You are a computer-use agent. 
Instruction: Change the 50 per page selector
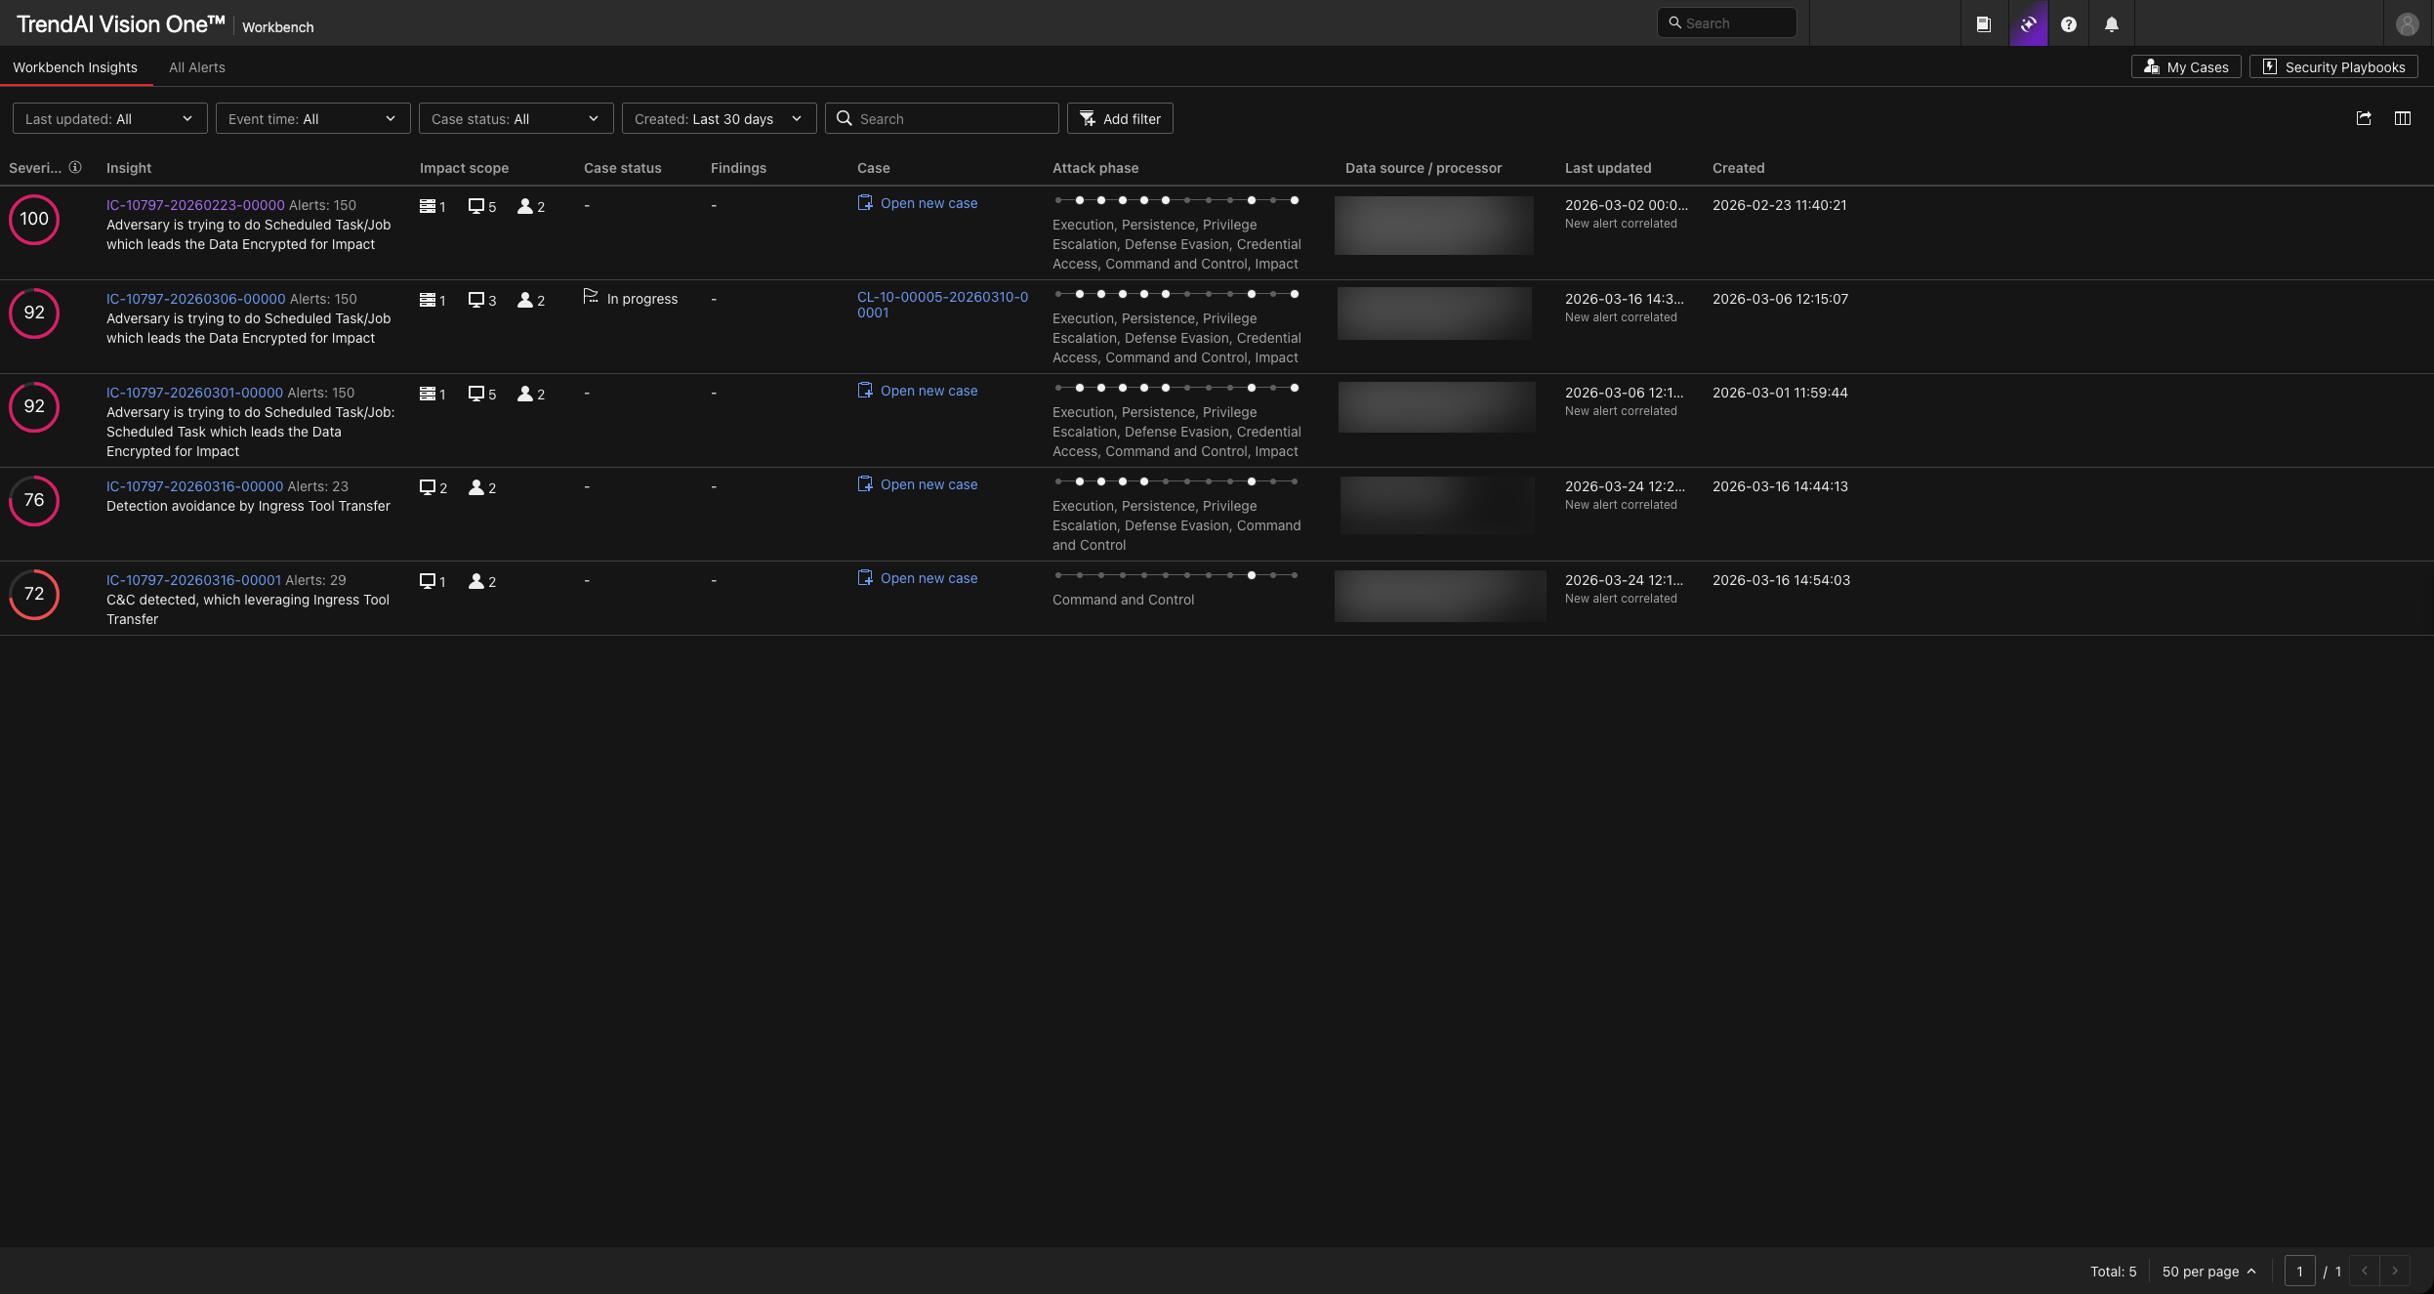(x=2208, y=1272)
